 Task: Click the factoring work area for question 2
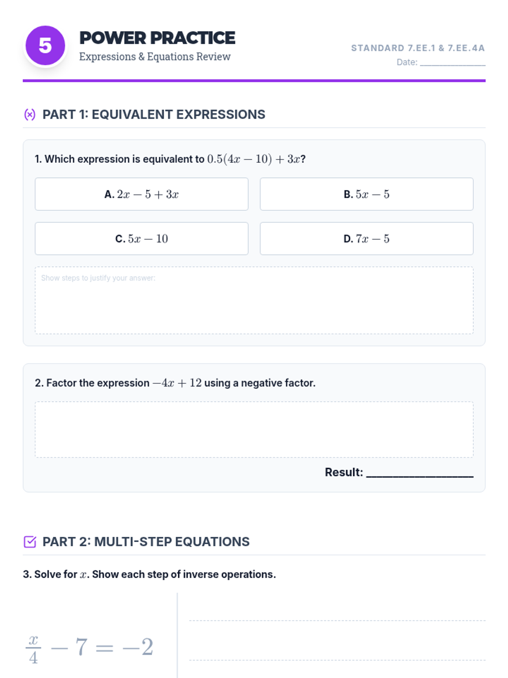click(254, 429)
